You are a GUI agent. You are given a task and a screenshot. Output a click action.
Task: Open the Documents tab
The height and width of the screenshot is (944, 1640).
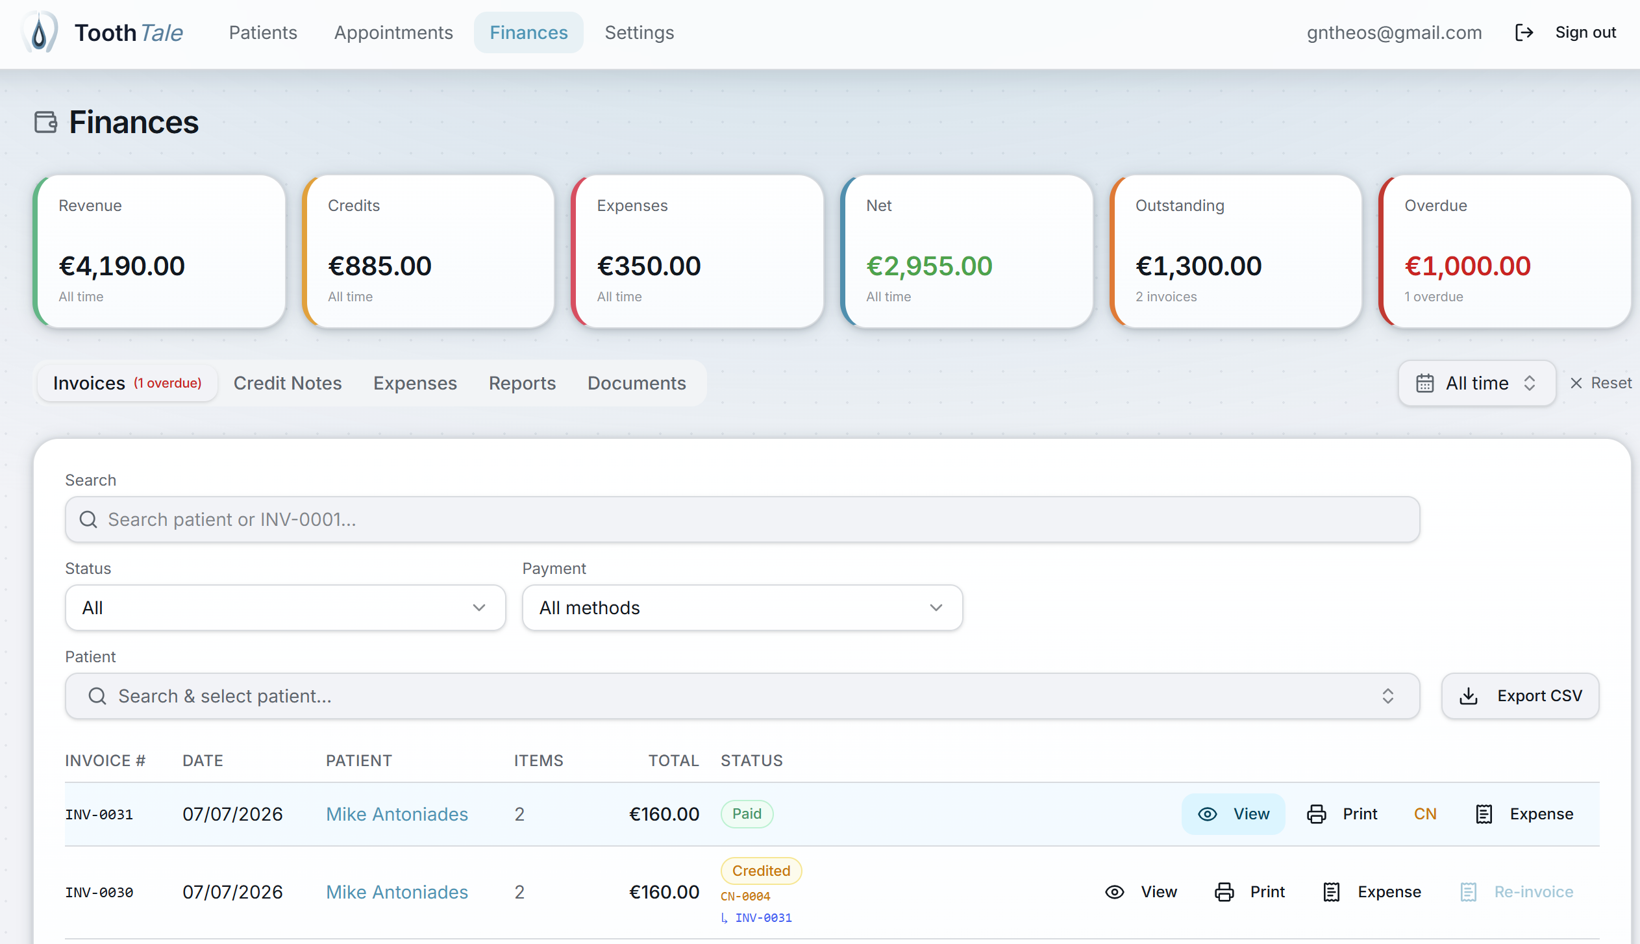[637, 383]
